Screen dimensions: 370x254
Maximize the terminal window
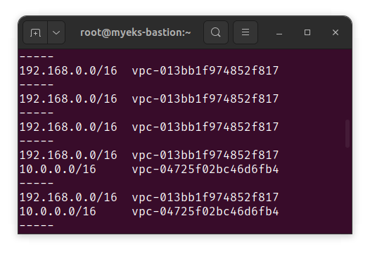coord(307,32)
